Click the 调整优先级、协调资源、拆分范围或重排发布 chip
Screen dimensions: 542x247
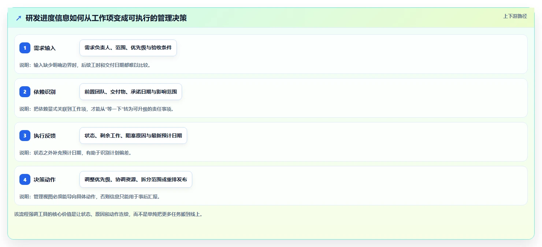[136, 179]
